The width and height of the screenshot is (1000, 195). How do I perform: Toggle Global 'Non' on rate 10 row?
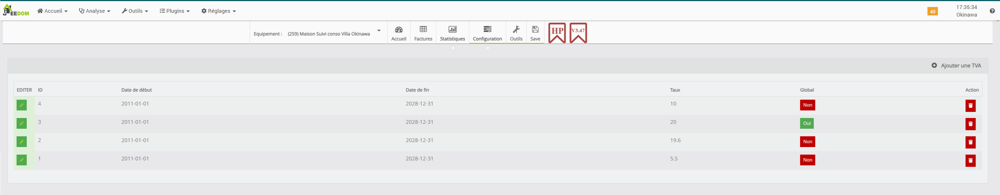pos(808,105)
